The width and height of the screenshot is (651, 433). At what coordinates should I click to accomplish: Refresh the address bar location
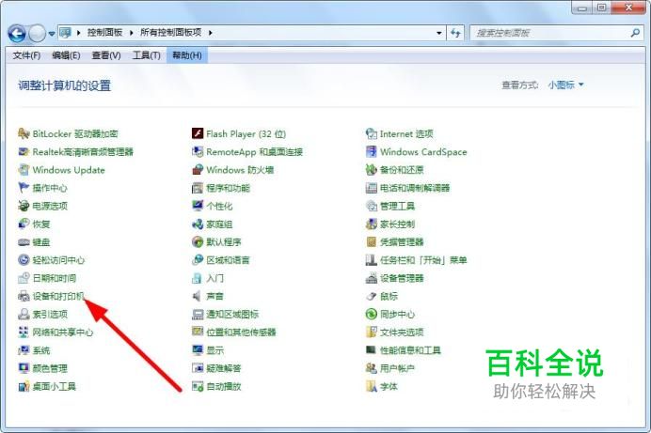pos(456,33)
